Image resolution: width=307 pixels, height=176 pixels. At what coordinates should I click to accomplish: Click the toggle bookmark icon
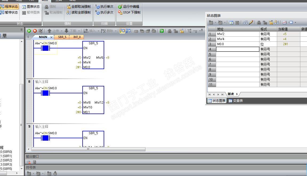coord(136,31)
